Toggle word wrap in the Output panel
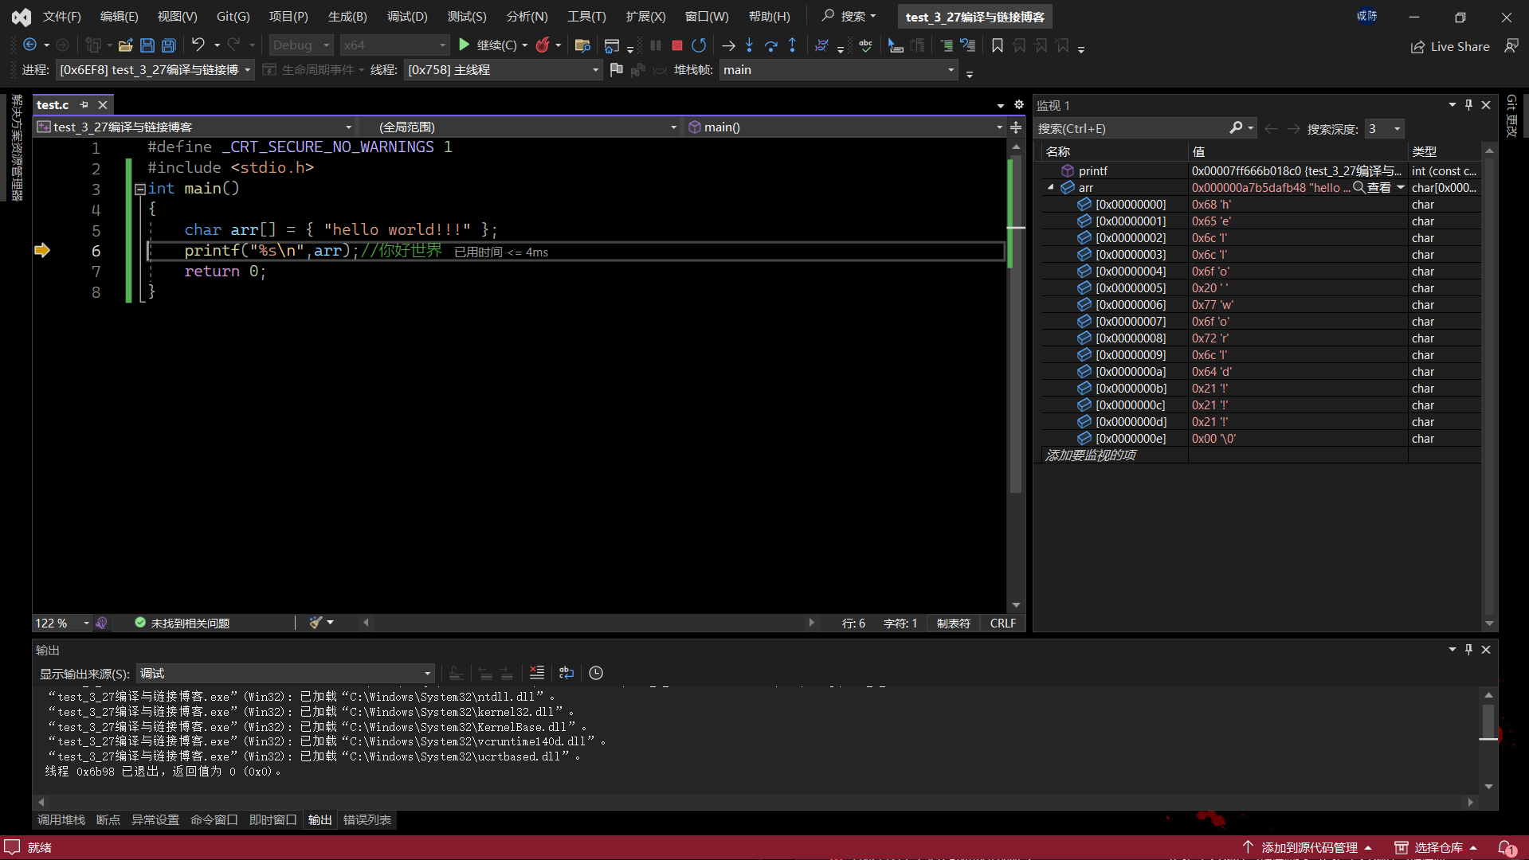 click(567, 673)
